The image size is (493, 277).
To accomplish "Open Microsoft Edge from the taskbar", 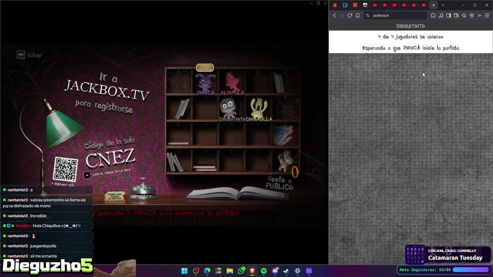I will click(207, 271).
